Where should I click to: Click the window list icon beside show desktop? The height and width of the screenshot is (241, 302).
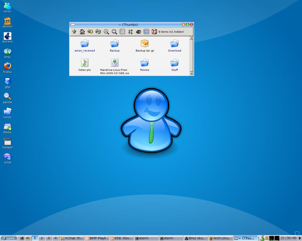(x=28, y=238)
